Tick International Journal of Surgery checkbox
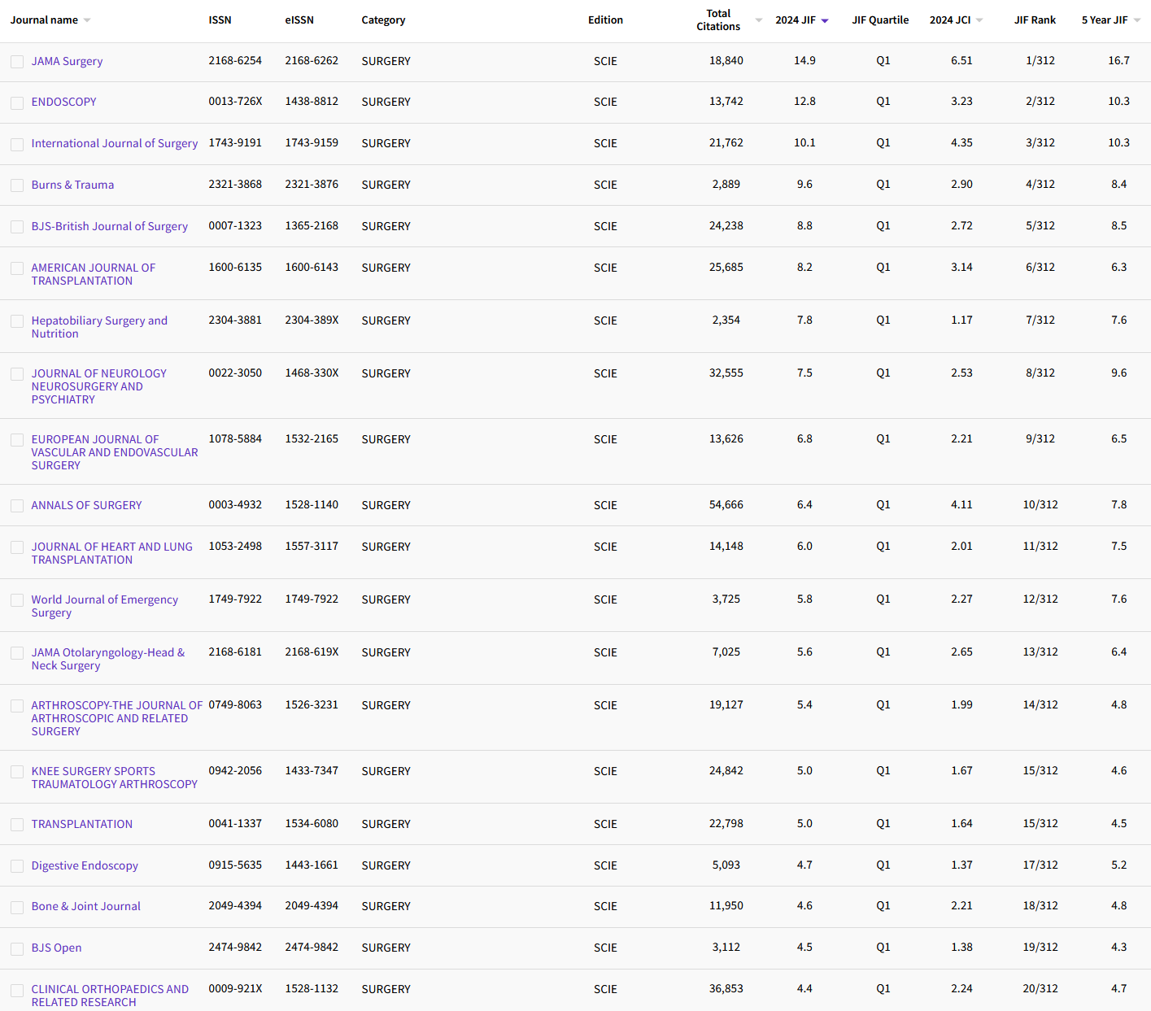This screenshot has width=1151, height=1011. 17,144
